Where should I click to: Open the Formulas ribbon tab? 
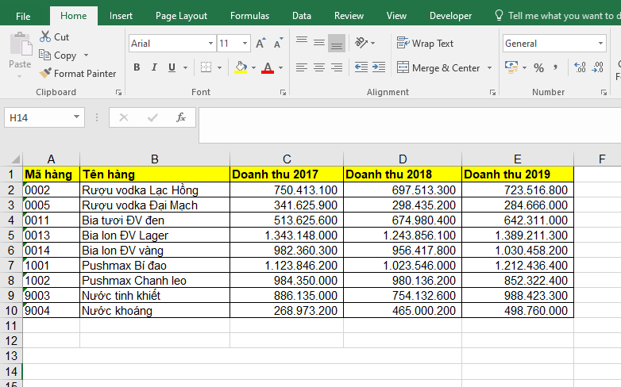point(249,16)
